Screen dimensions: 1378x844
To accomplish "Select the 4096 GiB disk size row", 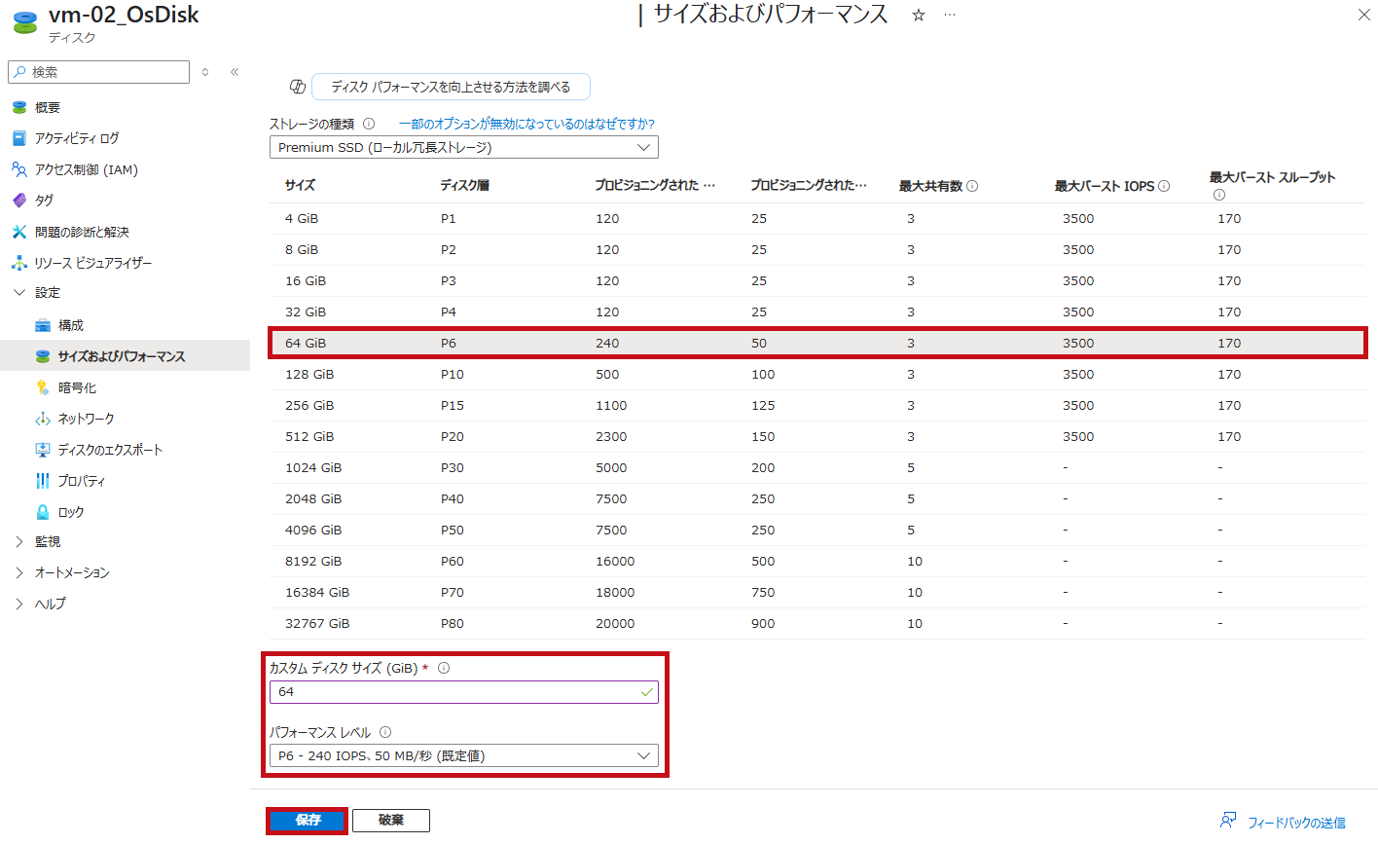I will pos(816,531).
